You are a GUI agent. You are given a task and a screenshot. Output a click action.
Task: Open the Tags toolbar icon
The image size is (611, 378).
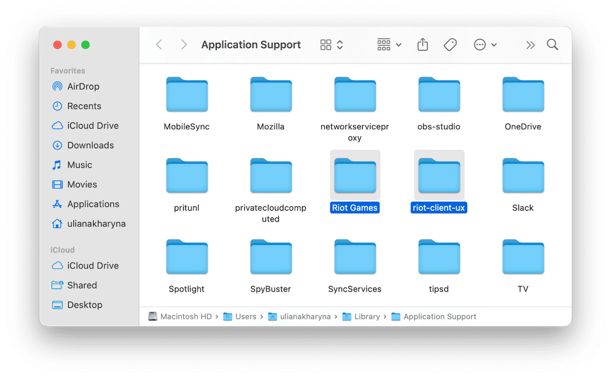450,45
